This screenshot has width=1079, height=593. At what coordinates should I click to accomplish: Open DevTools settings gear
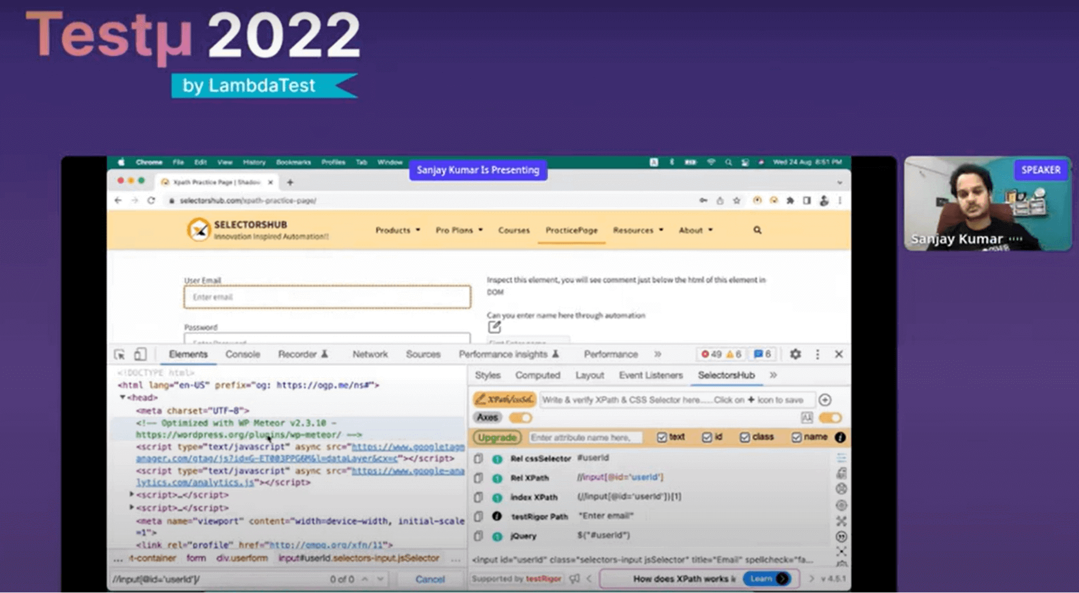click(795, 354)
